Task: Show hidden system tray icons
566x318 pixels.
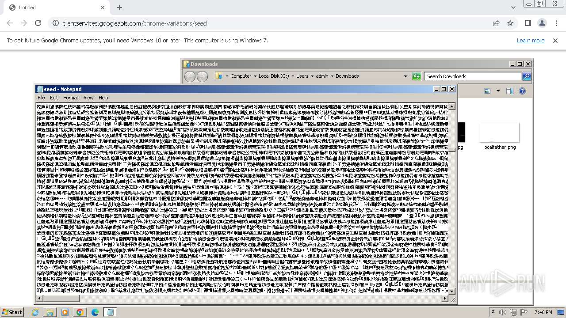Action: (493, 312)
